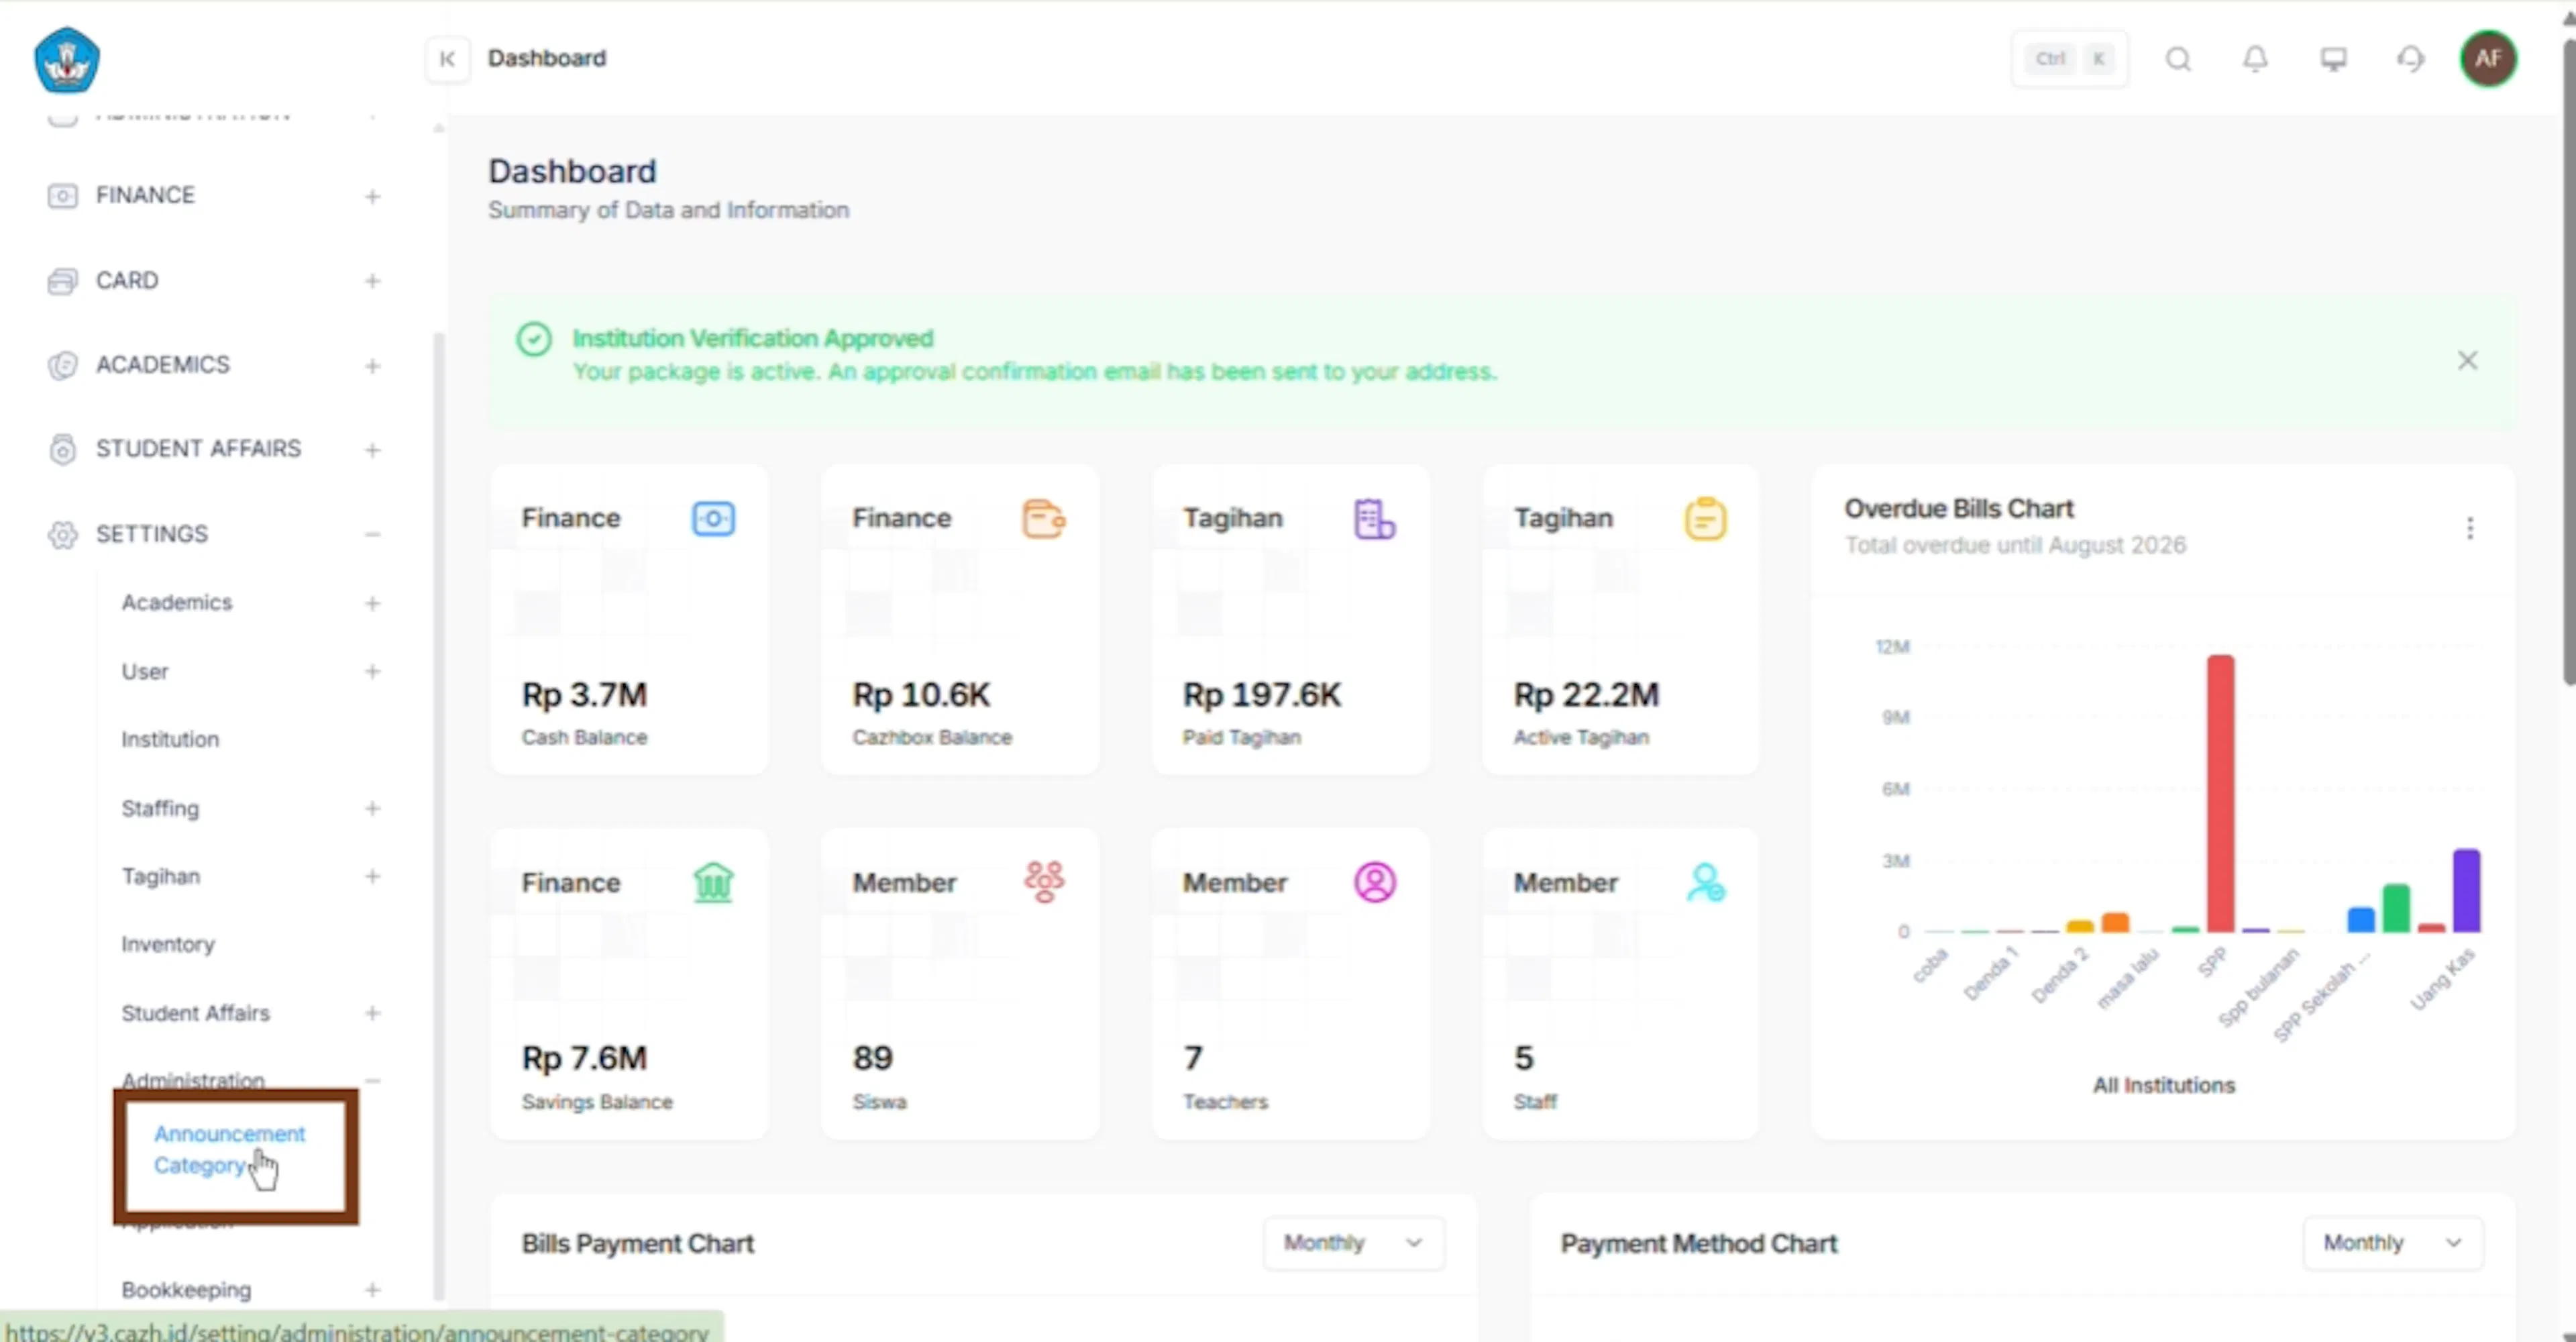
Task: Open Announcement Category link
Action: [229, 1149]
